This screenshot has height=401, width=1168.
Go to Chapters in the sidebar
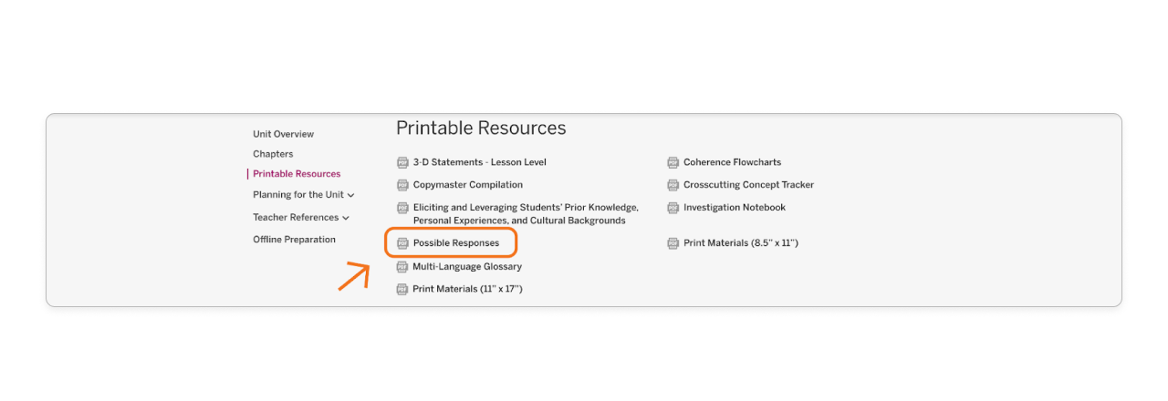pyautogui.click(x=273, y=154)
